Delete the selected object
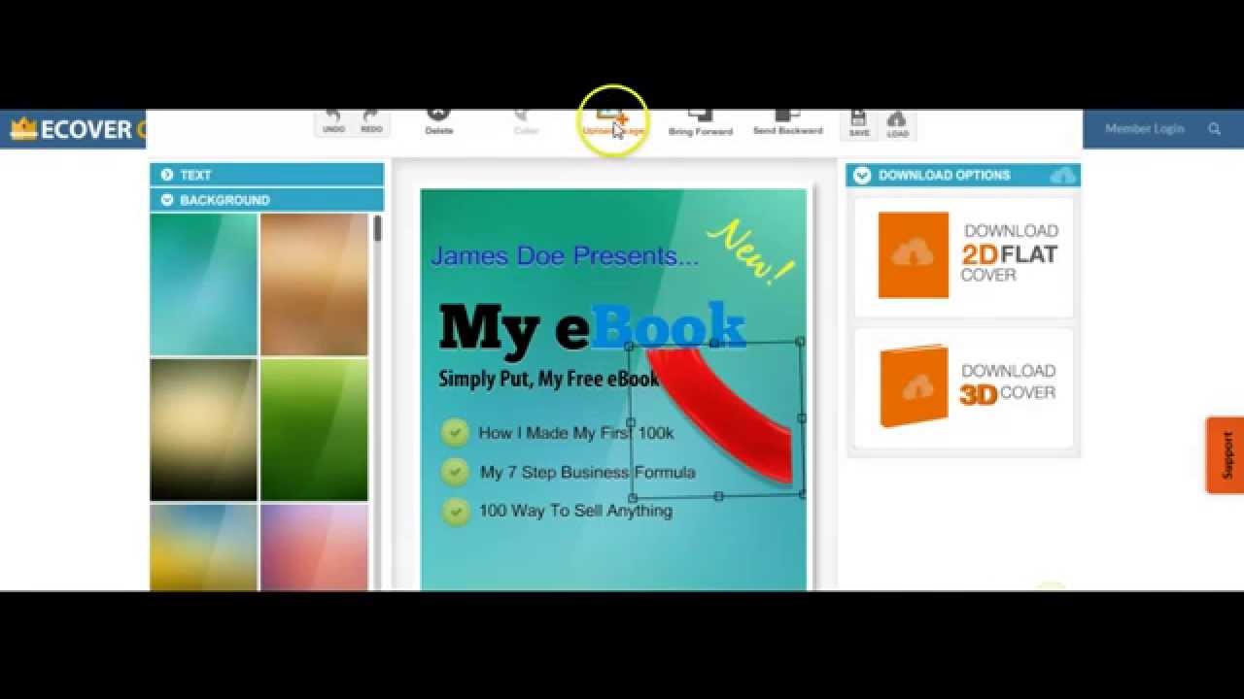 pos(439,122)
